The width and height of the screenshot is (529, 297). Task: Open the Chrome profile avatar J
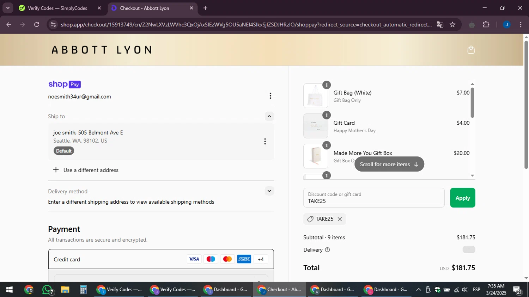coord(506,25)
